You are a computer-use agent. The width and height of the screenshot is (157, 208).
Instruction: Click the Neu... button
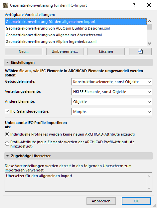(24, 52)
